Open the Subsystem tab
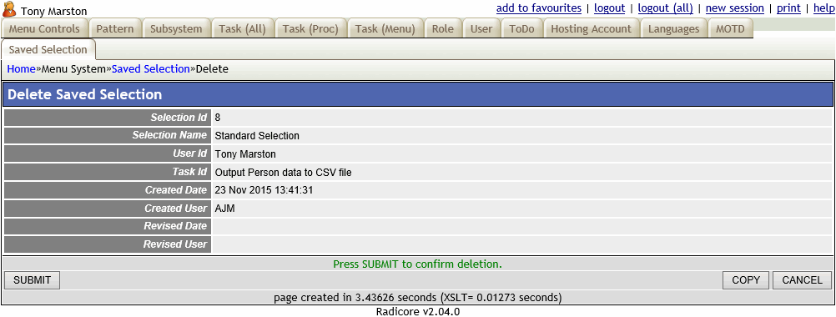 (177, 28)
